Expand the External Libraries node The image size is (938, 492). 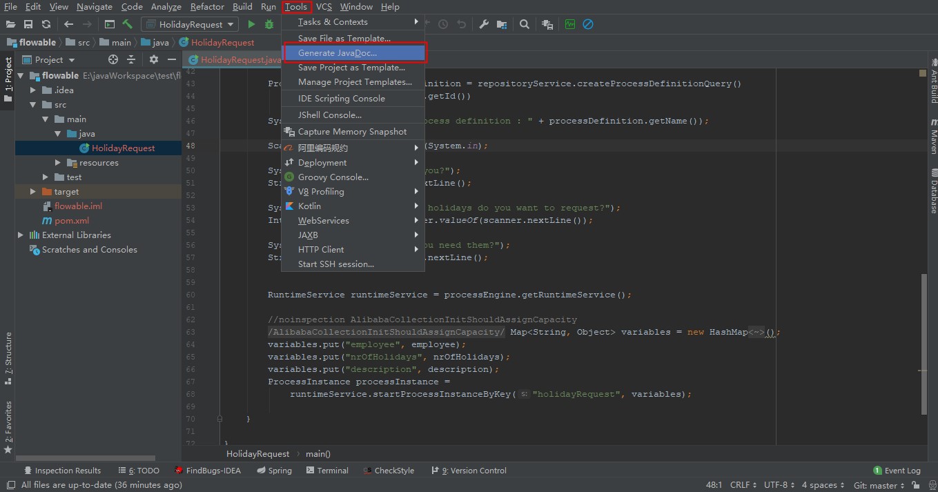tap(21, 235)
